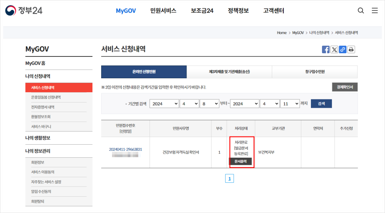Click the 정부24 logo
This screenshot has height=213, width=385.
coord(24,10)
